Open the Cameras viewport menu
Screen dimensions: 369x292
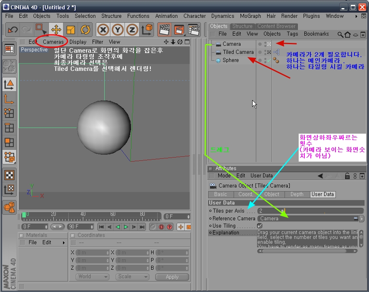53,42
